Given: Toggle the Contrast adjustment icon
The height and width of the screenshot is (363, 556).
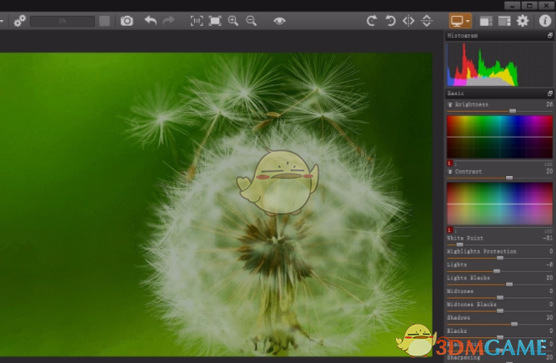Looking at the screenshot, I should pyautogui.click(x=450, y=171).
